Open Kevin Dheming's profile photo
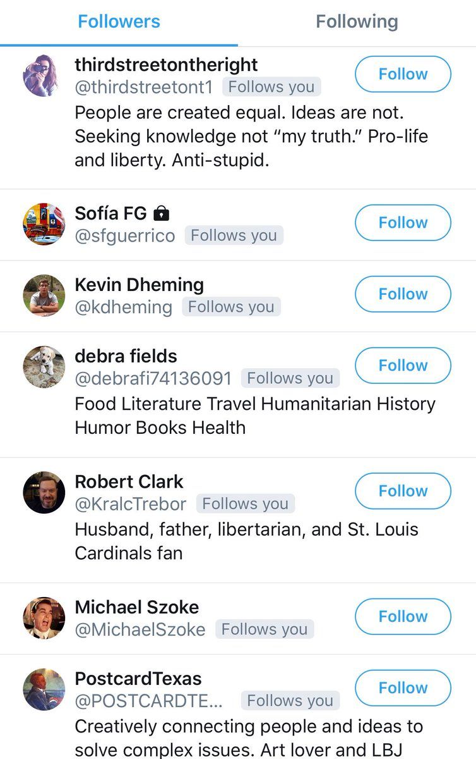 [44, 295]
